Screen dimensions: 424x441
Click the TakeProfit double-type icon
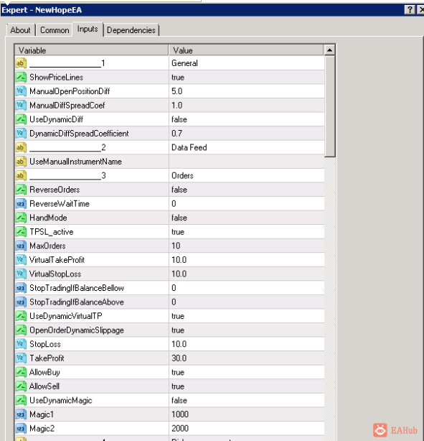click(x=21, y=358)
